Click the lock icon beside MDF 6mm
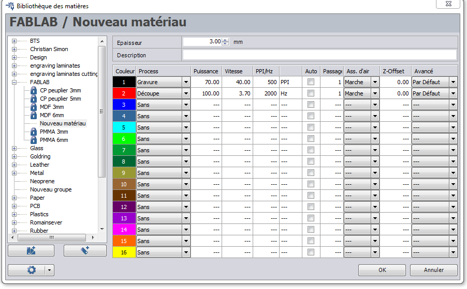The height and width of the screenshot is (289, 467). (x=34, y=115)
